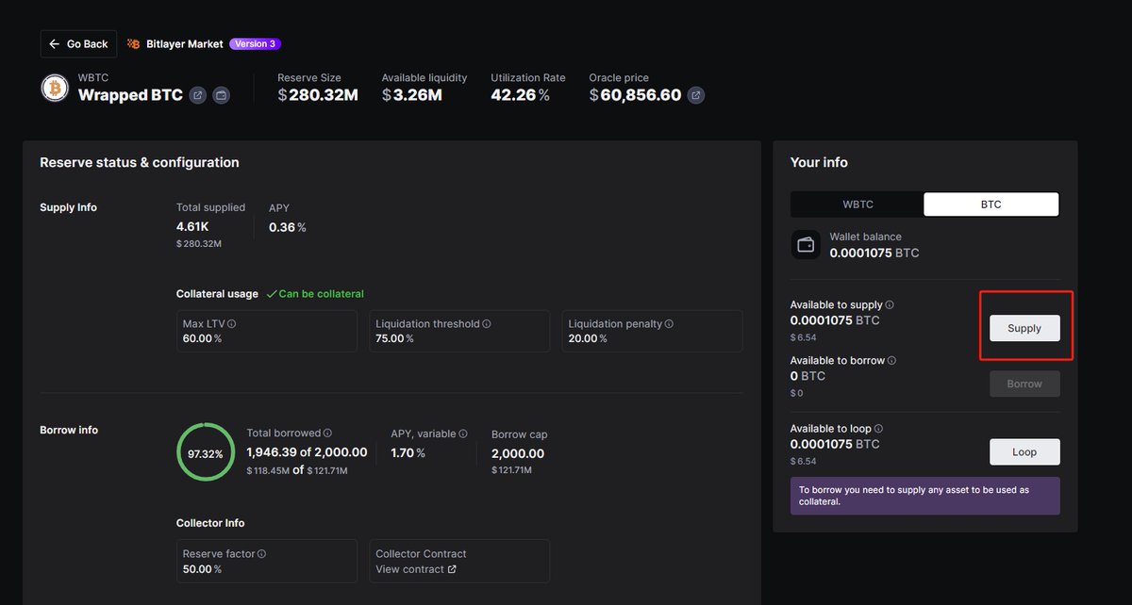Click the Reserve Size value $280.32M

(x=318, y=95)
